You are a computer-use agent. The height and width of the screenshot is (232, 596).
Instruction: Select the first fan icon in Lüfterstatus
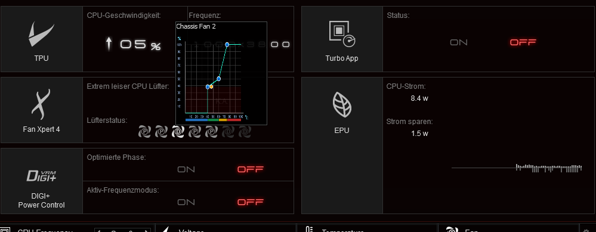click(145, 132)
